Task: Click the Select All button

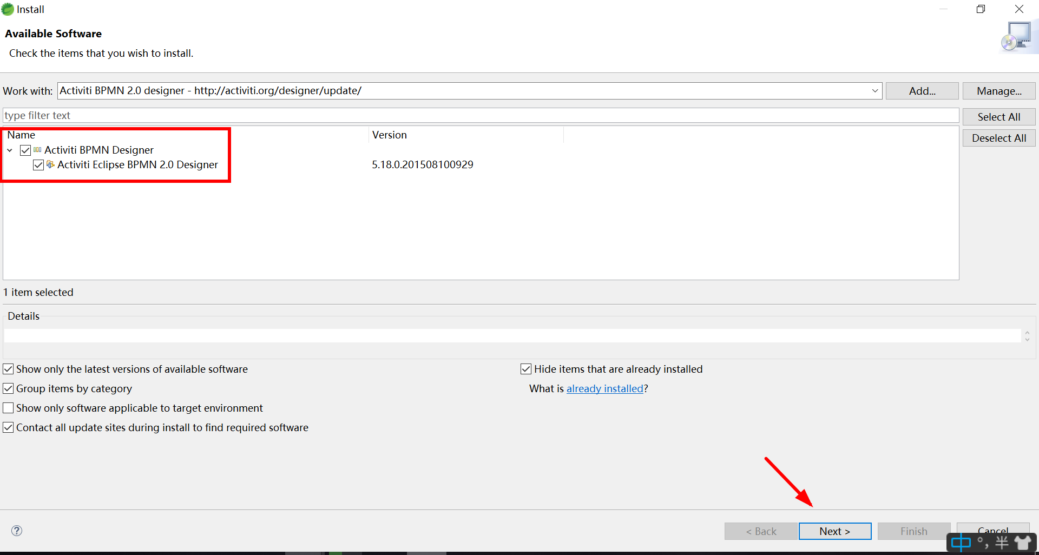Action: coord(999,117)
